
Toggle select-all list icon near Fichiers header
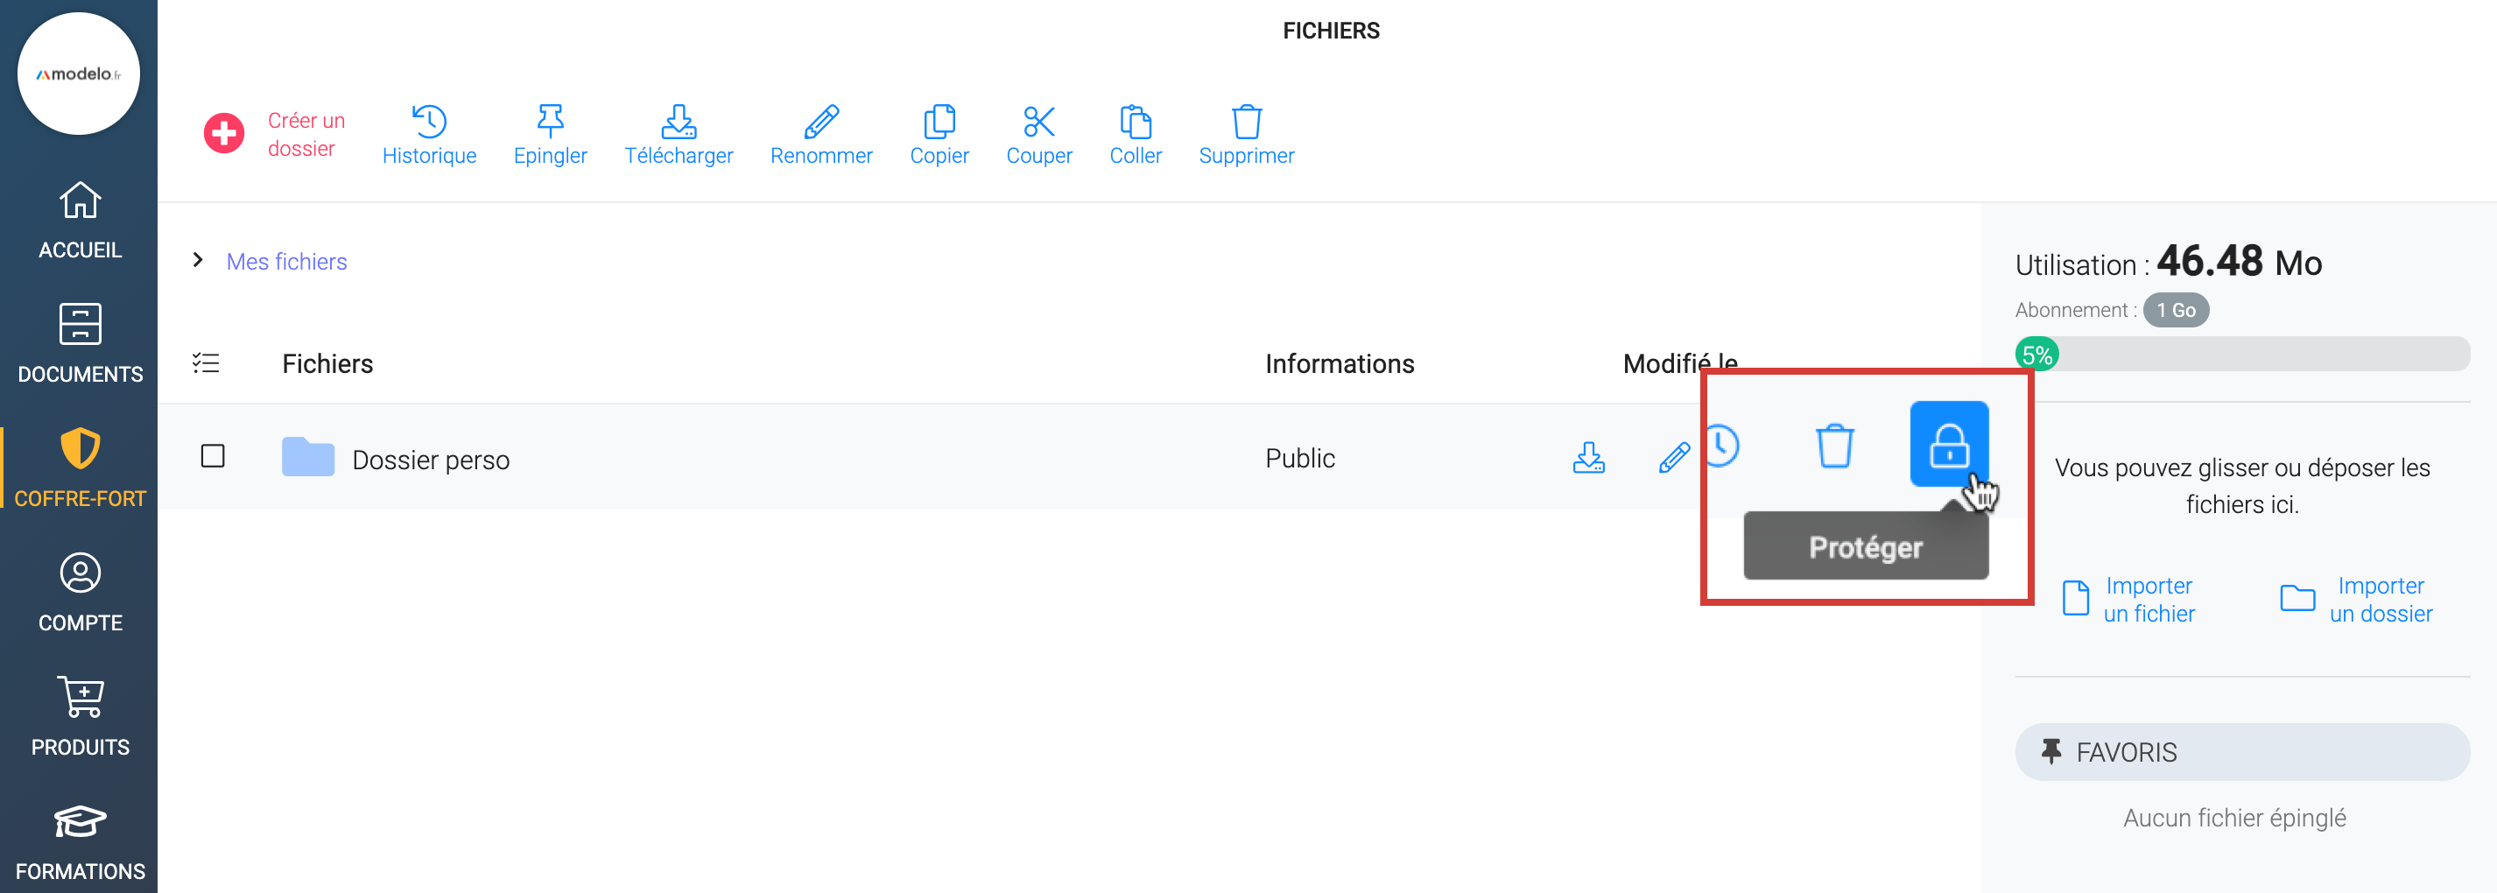pos(206,363)
